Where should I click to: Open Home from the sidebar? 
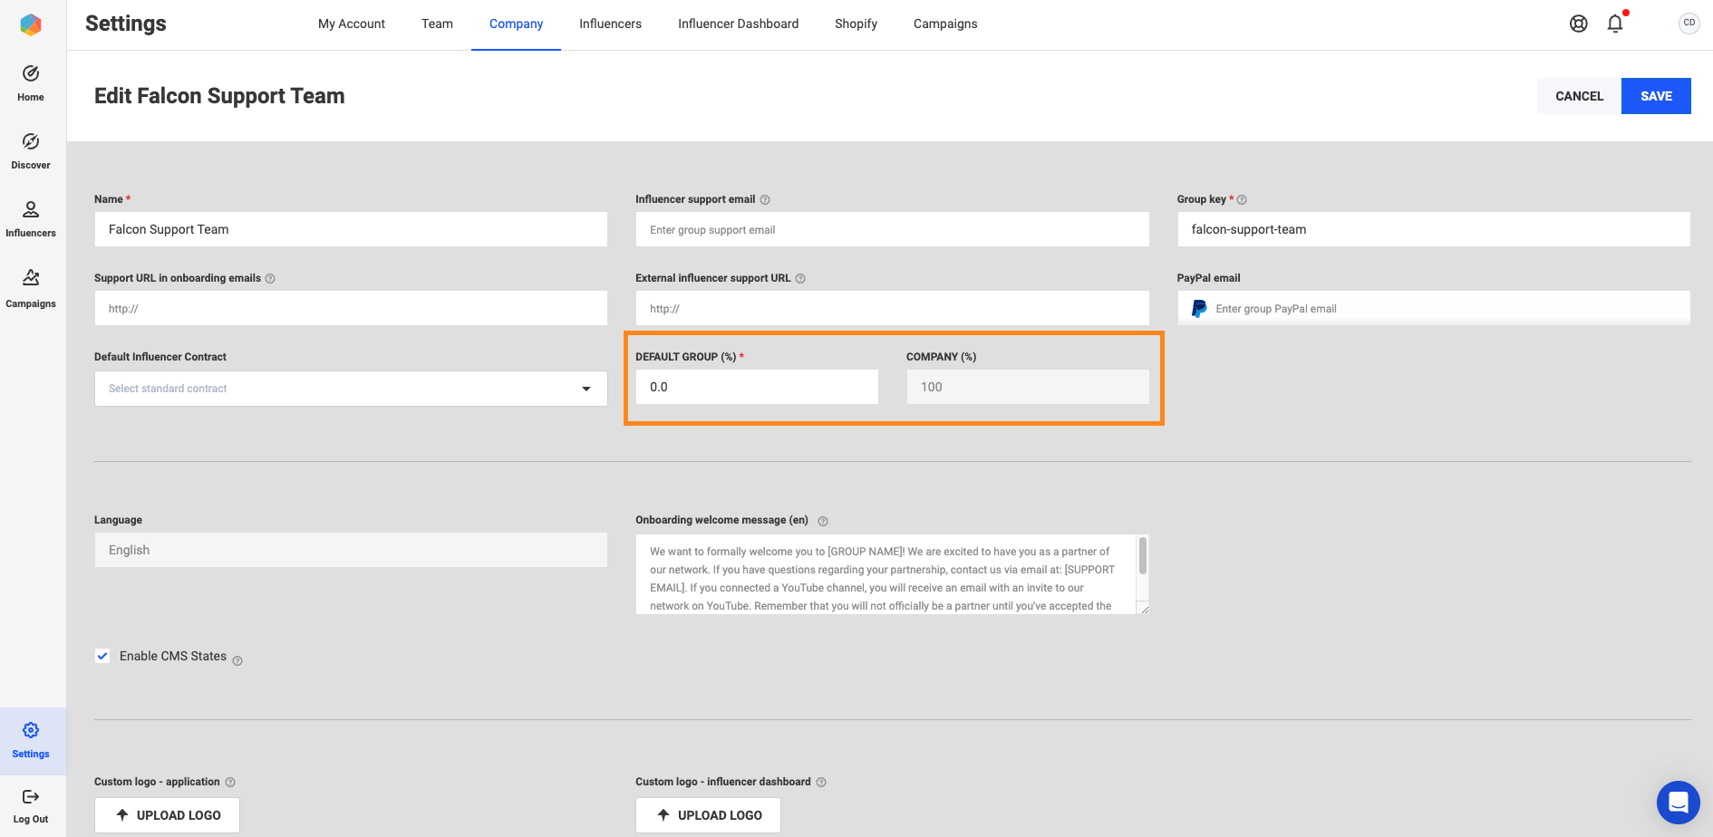[31, 83]
